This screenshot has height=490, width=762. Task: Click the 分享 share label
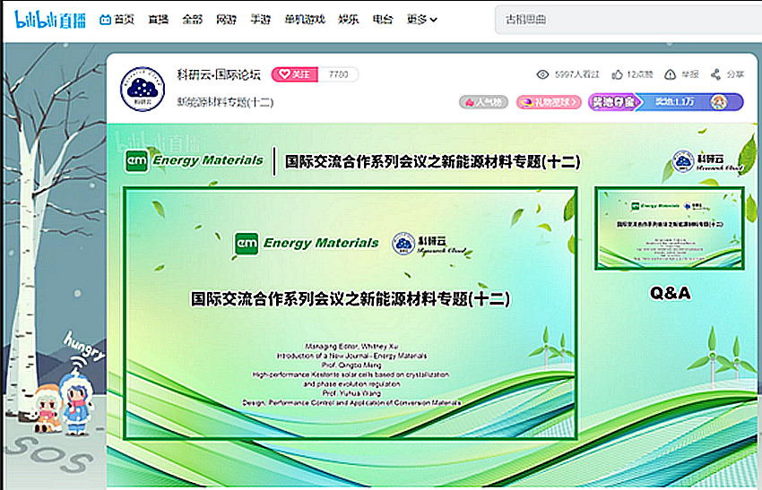pos(735,74)
